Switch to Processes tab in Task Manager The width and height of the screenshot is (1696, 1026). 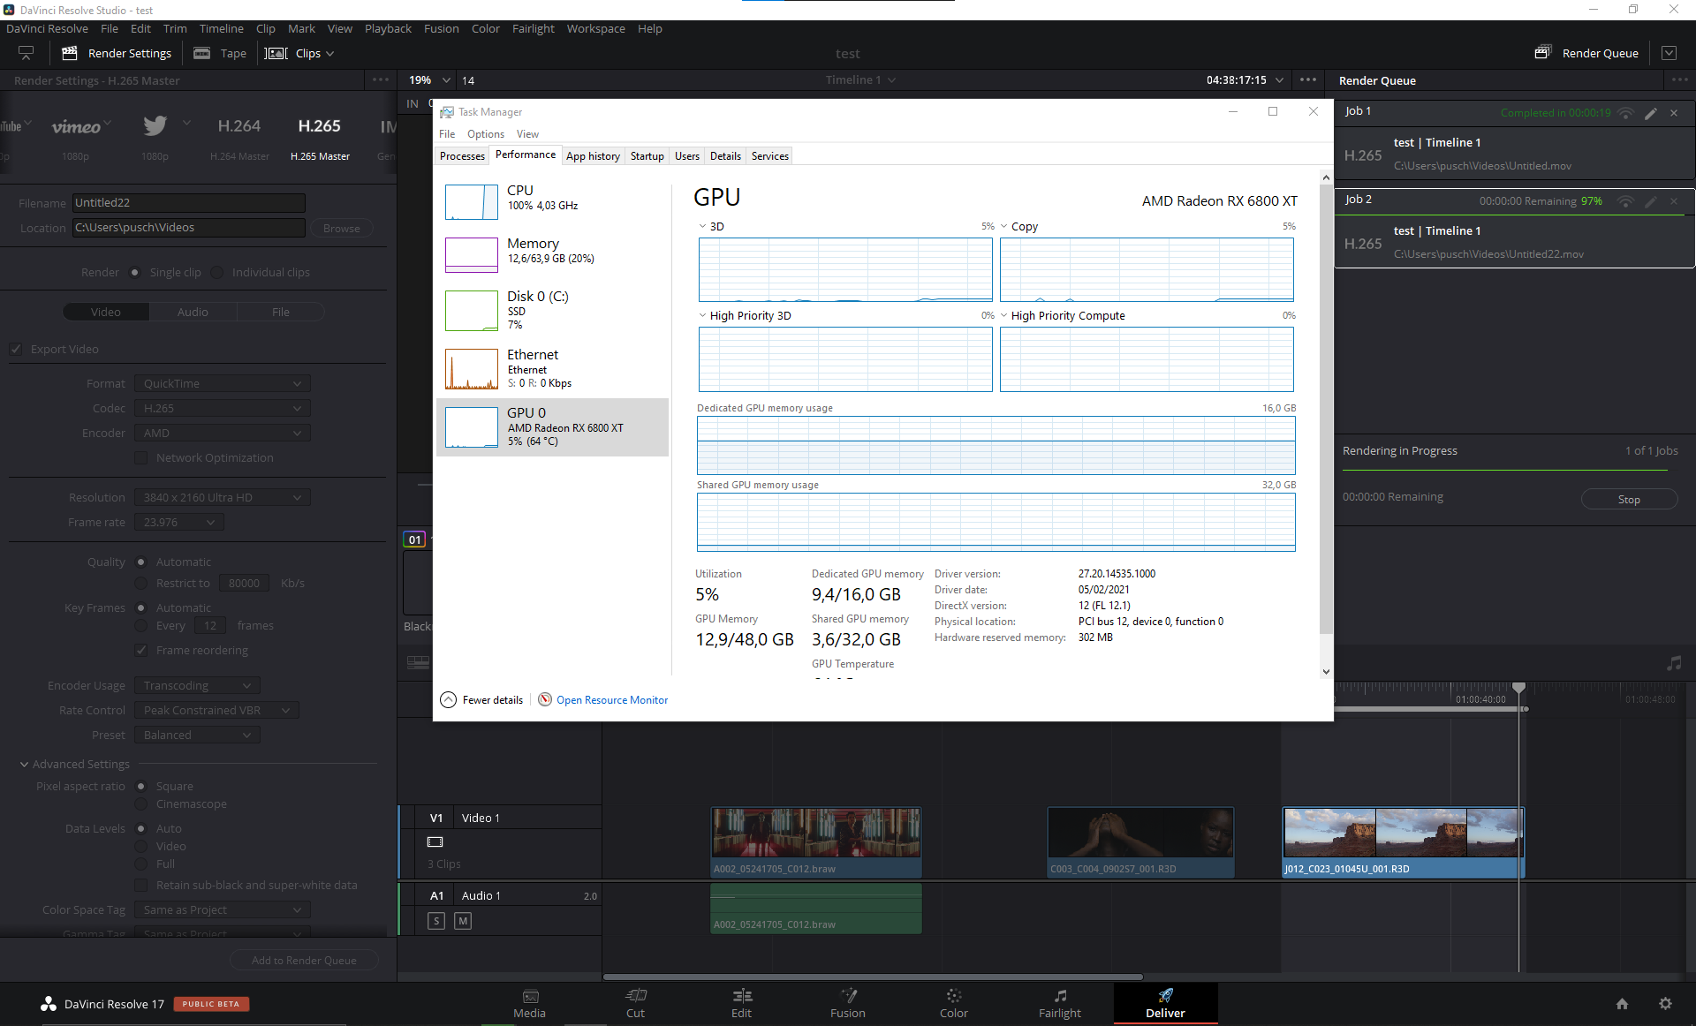[462, 155]
